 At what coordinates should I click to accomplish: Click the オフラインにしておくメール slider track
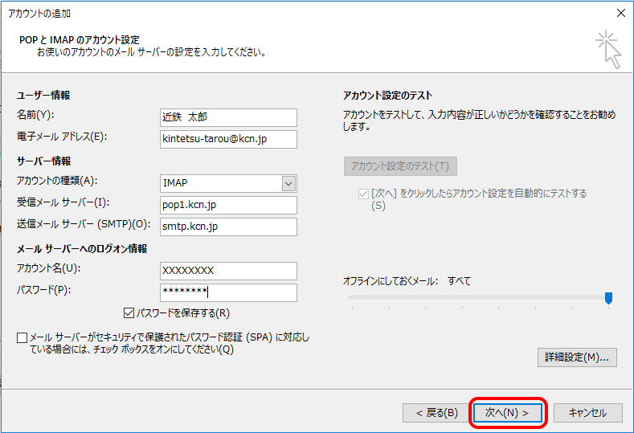point(481,297)
